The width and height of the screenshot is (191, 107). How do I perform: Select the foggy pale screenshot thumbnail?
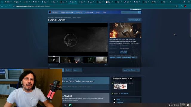click(x=102, y=60)
